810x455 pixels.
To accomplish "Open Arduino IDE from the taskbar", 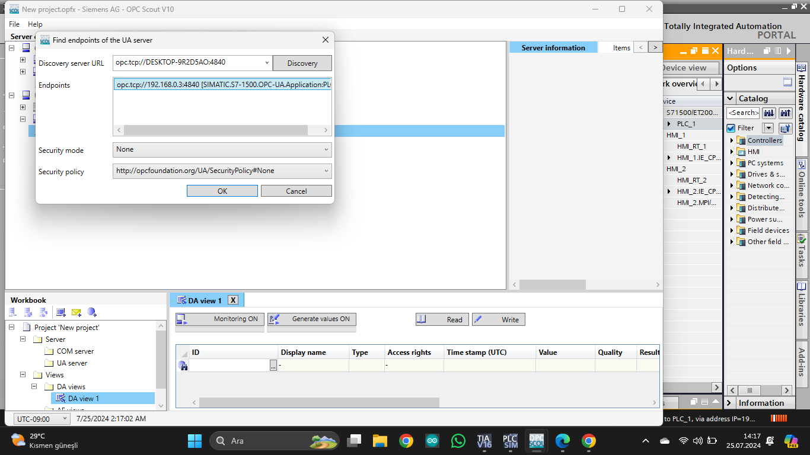I will [x=432, y=441].
